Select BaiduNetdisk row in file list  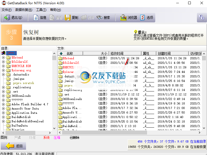(130, 122)
